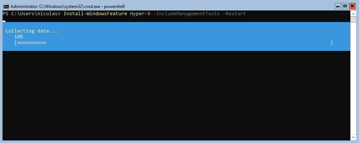Click the scrollbar down arrow
This screenshot has width=359, height=143.
(x=354, y=138)
